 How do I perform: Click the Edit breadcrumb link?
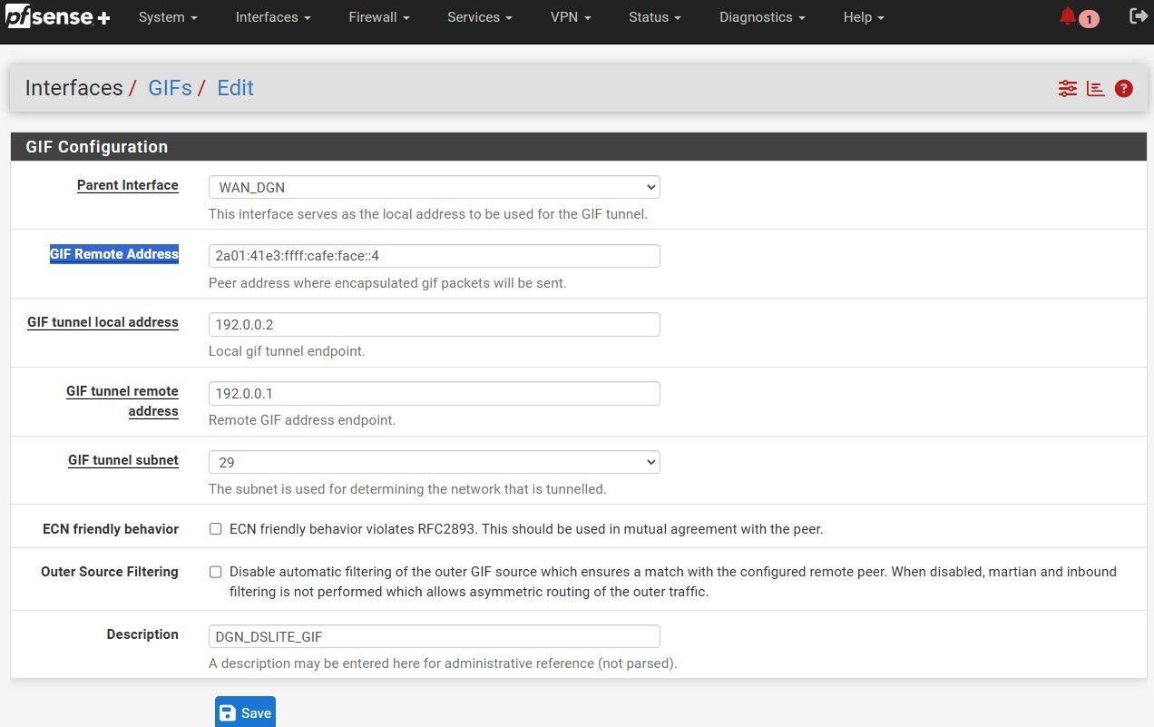tap(235, 88)
